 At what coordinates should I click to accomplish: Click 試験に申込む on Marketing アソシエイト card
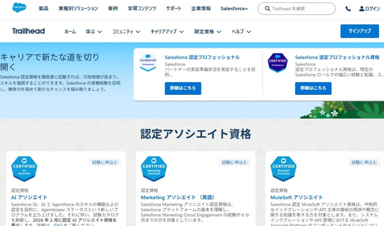point(234,162)
